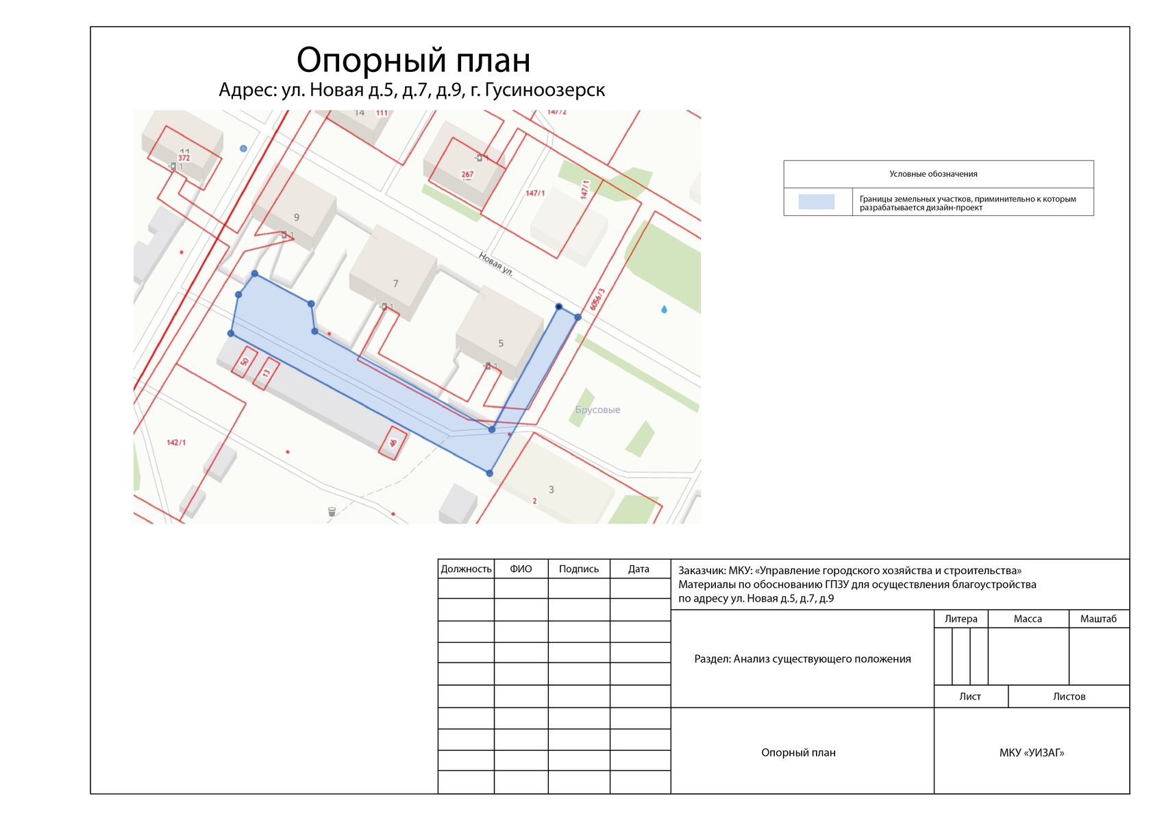Select the entrance icon beside building 7

tap(384, 306)
